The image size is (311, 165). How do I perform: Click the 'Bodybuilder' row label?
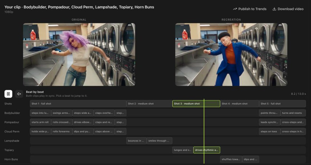pos(12,113)
